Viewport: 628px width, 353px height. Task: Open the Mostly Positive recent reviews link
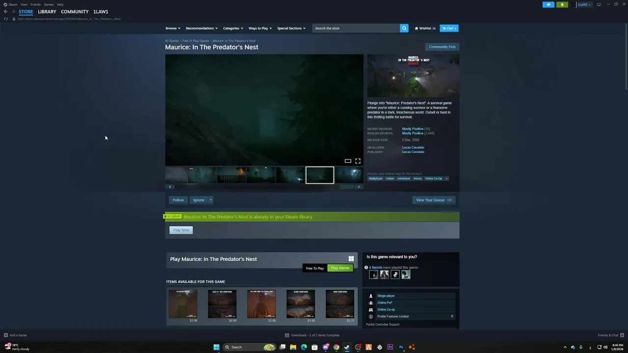click(x=413, y=129)
